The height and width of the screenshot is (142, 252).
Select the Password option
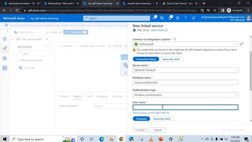141,119
